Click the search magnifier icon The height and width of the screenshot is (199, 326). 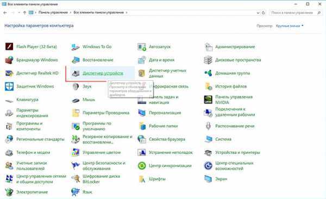coord(319,12)
